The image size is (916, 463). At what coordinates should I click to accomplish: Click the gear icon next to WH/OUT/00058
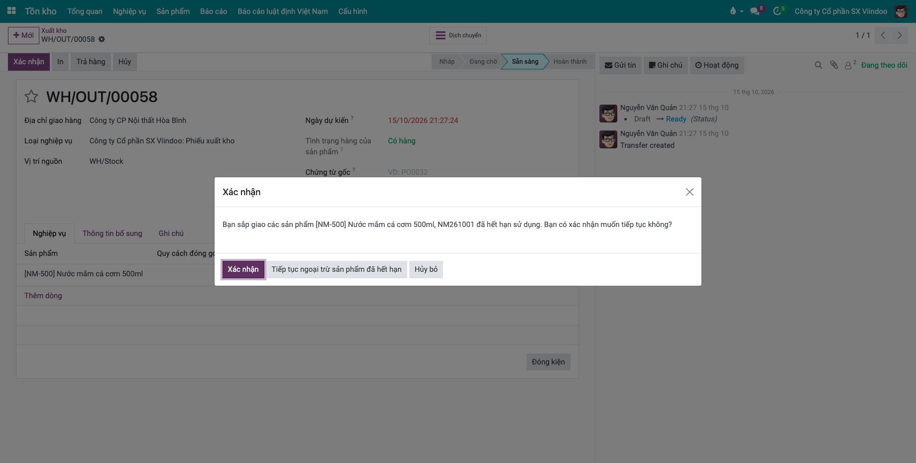tap(102, 39)
